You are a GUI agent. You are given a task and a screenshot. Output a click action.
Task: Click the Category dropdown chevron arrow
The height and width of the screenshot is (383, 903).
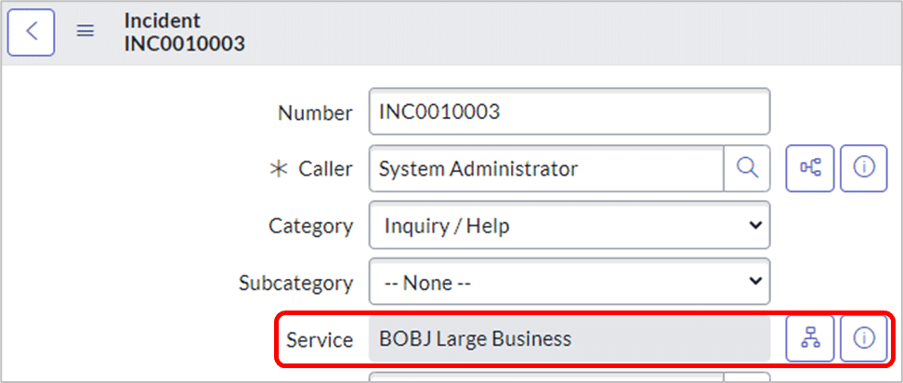[754, 225]
